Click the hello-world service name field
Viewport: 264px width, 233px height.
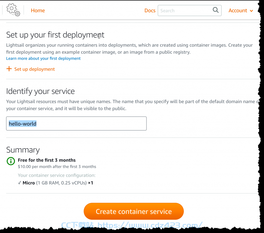point(76,124)
